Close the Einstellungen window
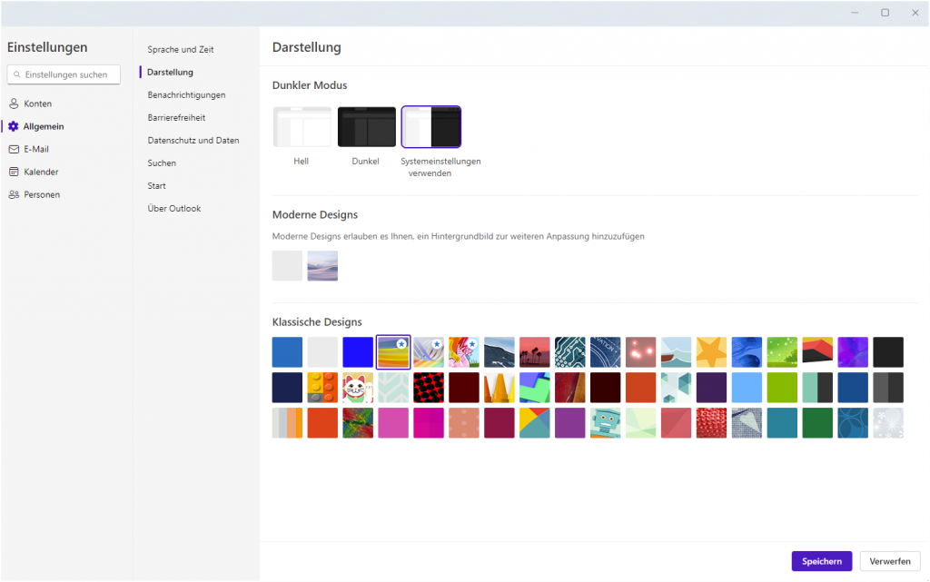Image resolution: width=930 pixels, height=582 pixels. coord(915,13)
